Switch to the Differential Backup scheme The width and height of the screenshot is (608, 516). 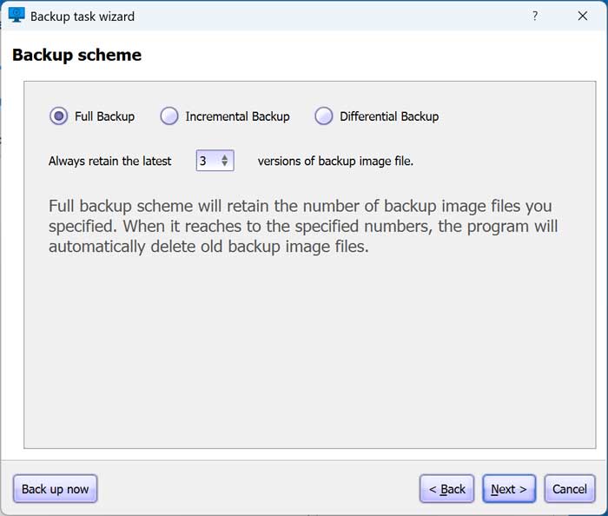[x=324, y=116]
